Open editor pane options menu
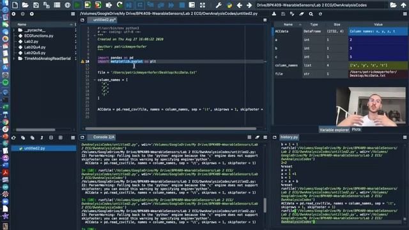Viewport: 409px width, 230px height. tap(265, 20)
